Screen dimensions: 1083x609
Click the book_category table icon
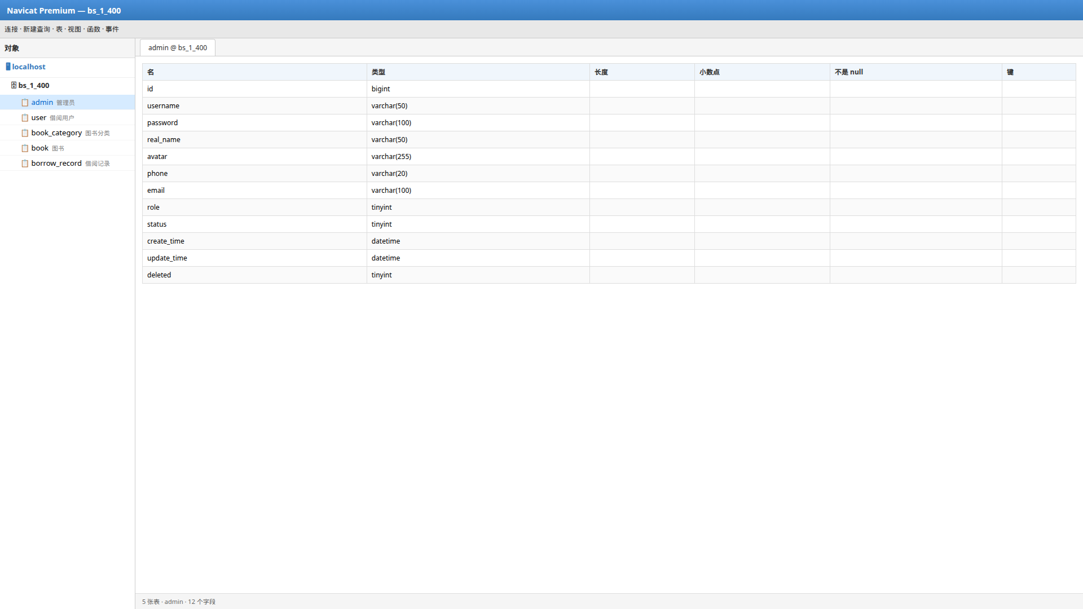[25, 133]
